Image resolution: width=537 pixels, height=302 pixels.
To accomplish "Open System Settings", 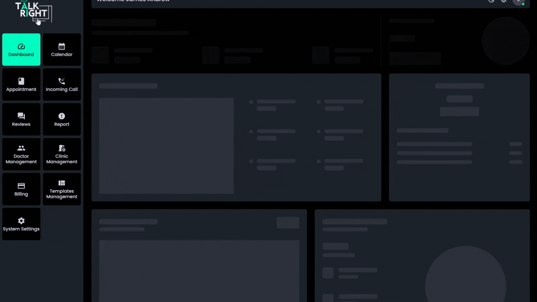I will pyautogui.click(x=21, y=224).
